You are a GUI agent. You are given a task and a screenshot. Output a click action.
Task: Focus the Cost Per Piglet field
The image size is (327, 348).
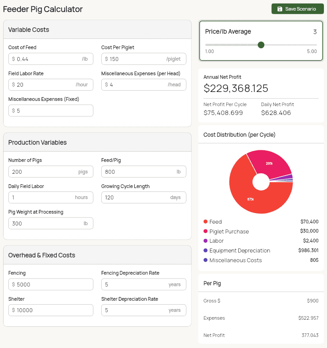point(135,59)
